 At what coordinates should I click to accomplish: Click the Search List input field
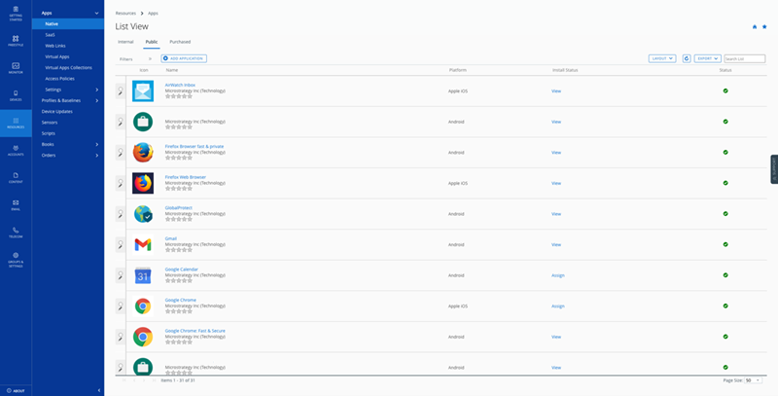(744, 58)
